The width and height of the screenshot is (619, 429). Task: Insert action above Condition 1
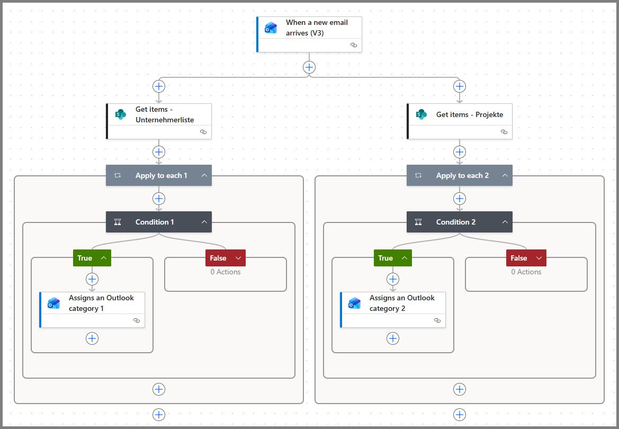coord(159,199)
